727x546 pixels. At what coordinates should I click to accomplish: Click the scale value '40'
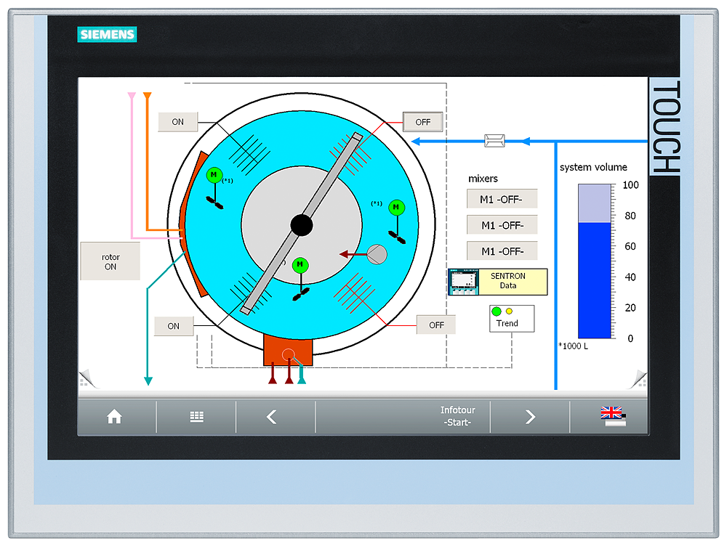630,277
